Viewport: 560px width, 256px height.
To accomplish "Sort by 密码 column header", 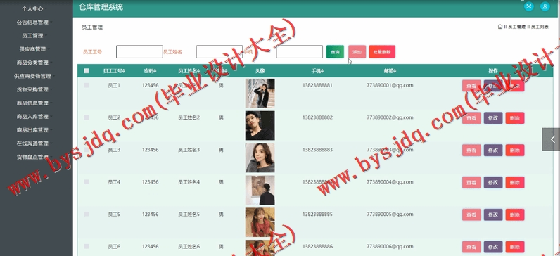I will (x=150, y=71).
